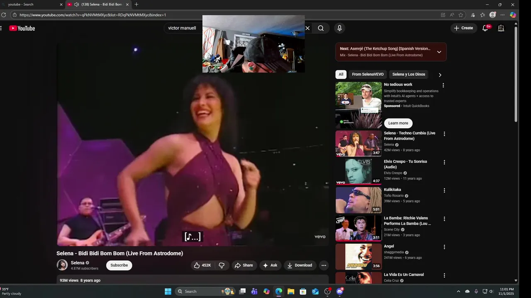The height and width of the screenshot is (298, 531).
Task: Open YouTube hamburger guide menu
Action: [1, 28]
